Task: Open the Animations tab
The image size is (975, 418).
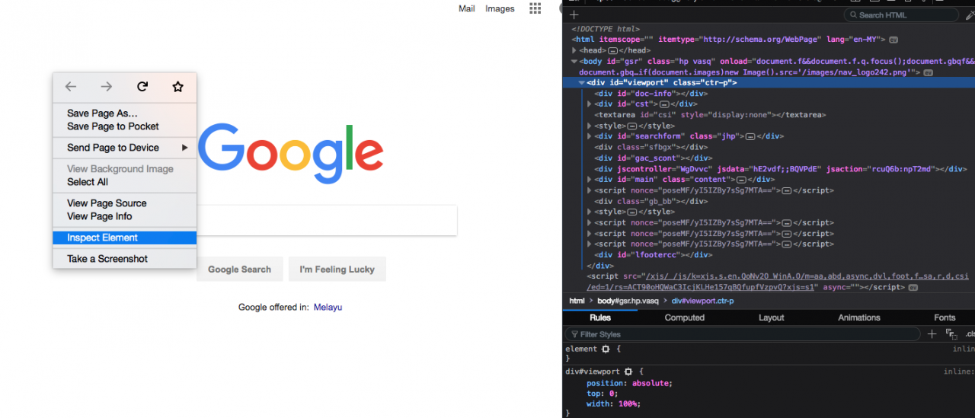Action: coord(858,317)
